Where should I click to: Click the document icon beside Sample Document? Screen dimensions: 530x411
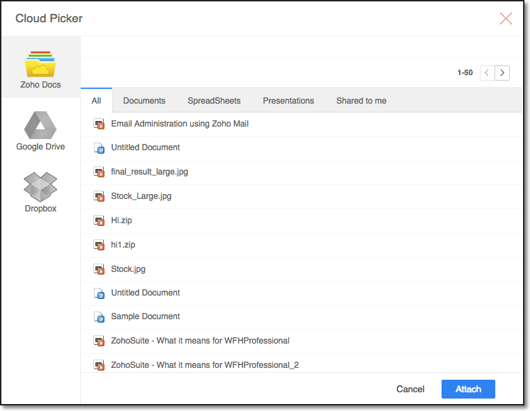click(x=99, y=317)
